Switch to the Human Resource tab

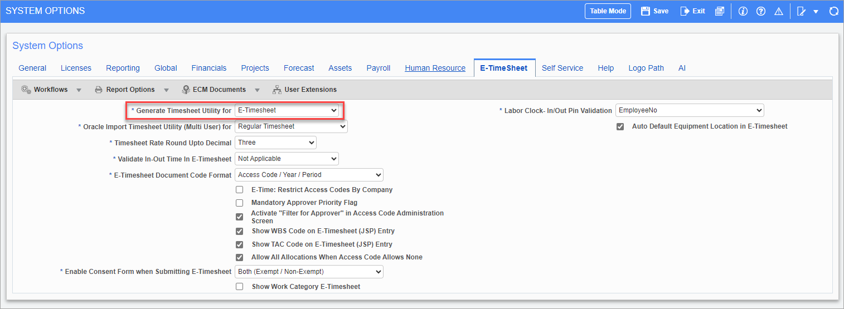pos(435,68)
